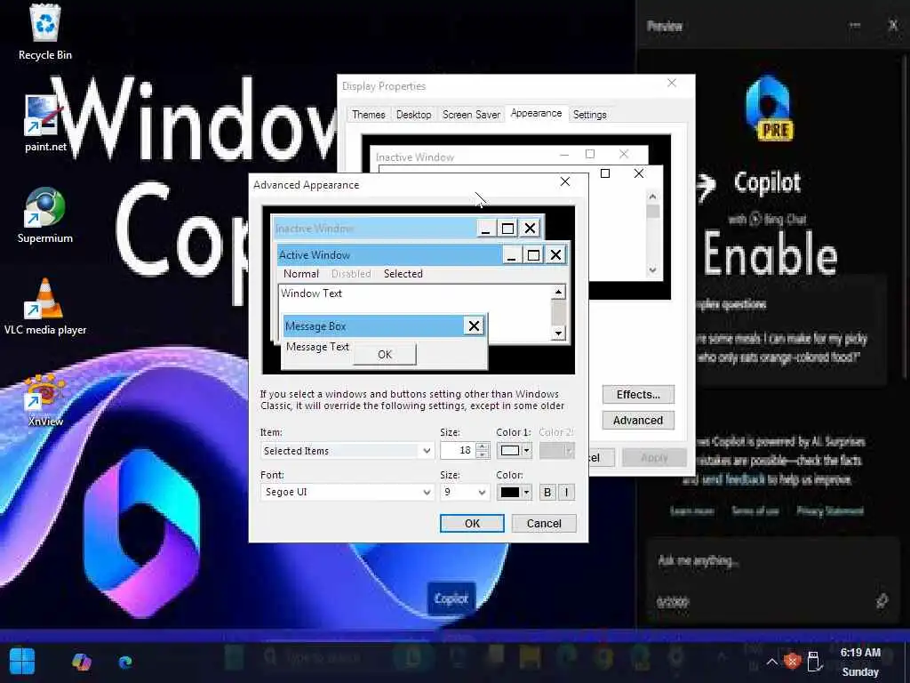This screenshot has height=683, width=910.
Task: Click the pin icon in Copilot input box
Action: 882,601
